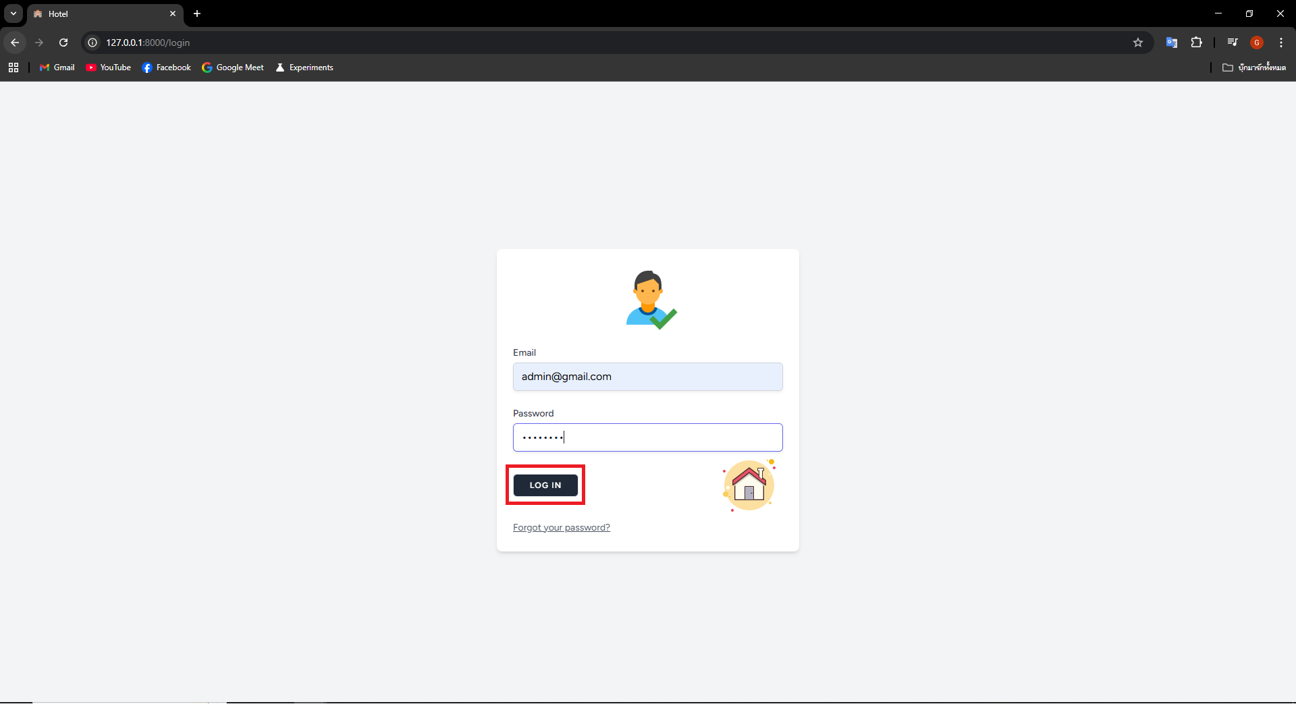Click the user avatar with checkmark
The height and width of the screenshot is (725, 1296).
[x=650, y=300]
